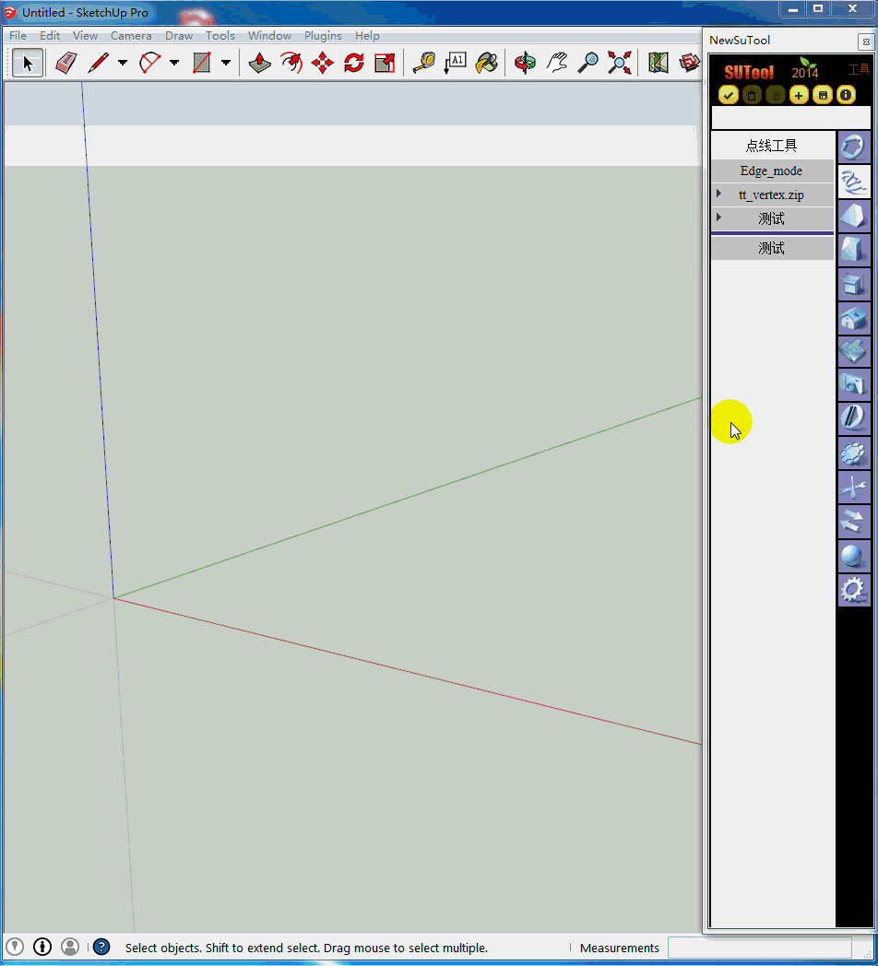This screenshot has width=878, height=966.
Task: Activate the Pencil line tool
Action: [98, 63]
